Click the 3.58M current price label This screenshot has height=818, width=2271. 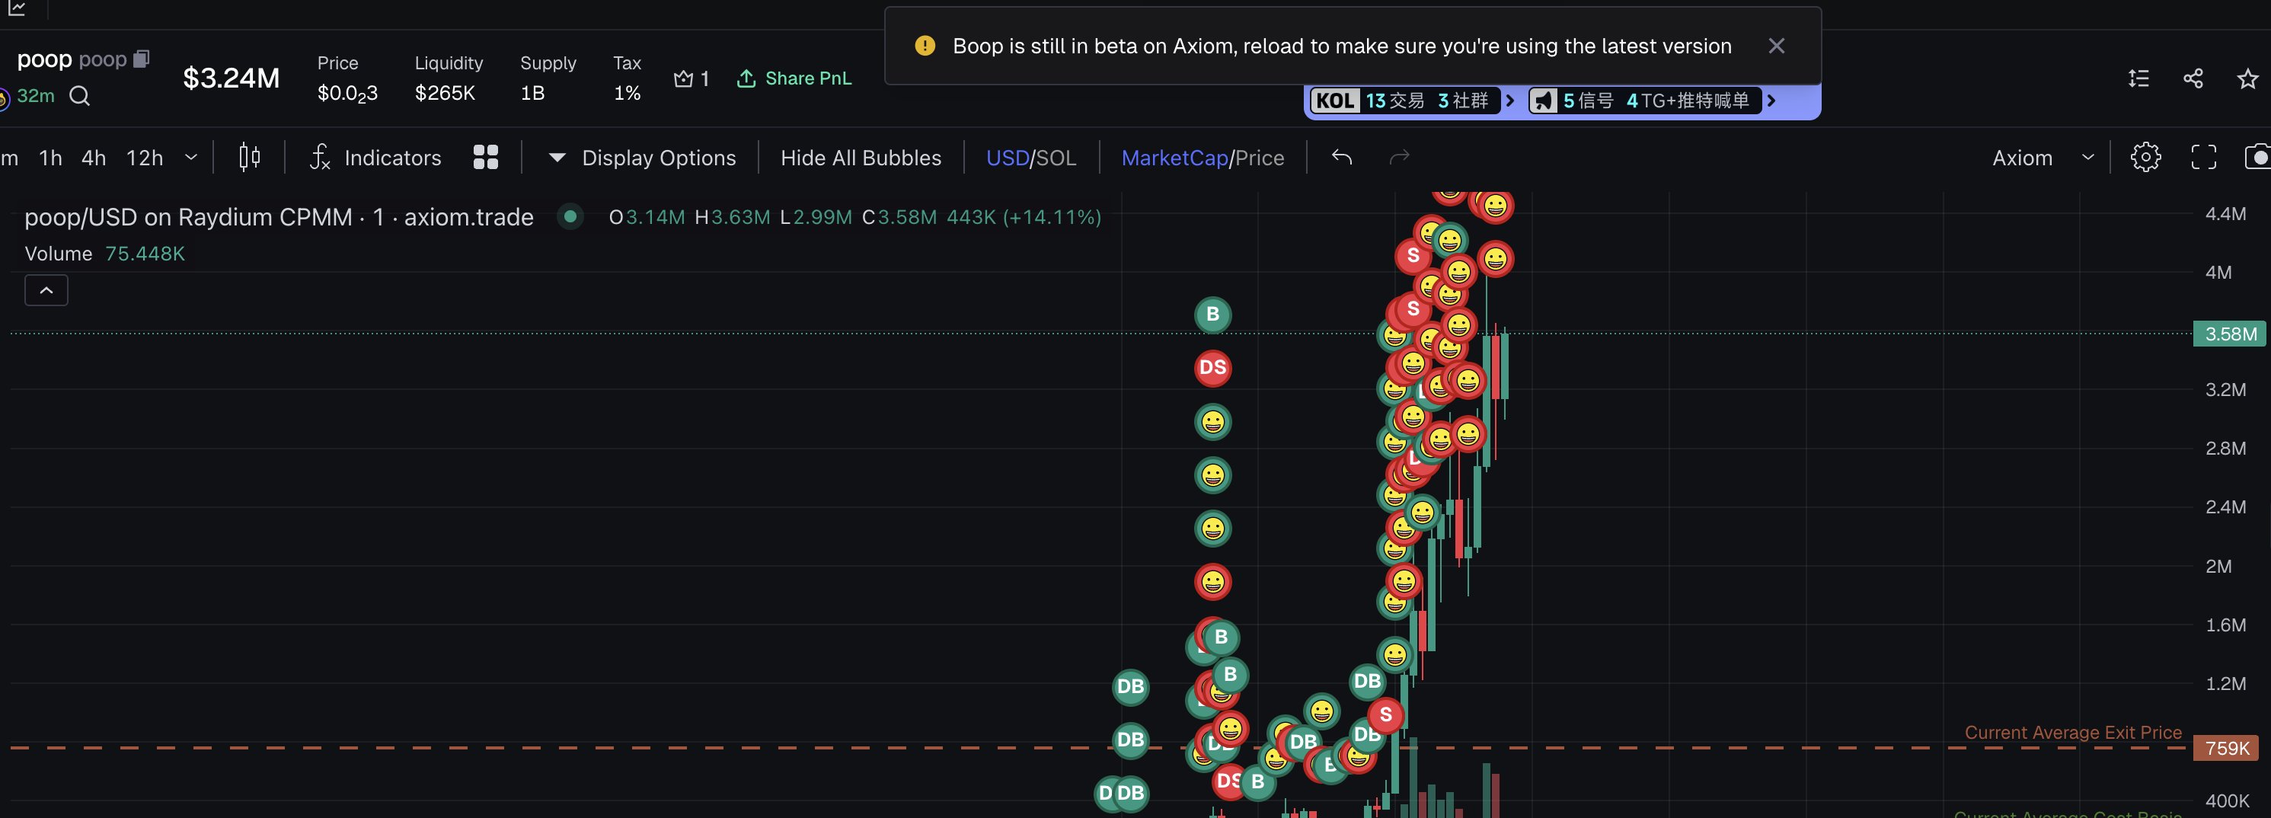tap(2230, 334)
